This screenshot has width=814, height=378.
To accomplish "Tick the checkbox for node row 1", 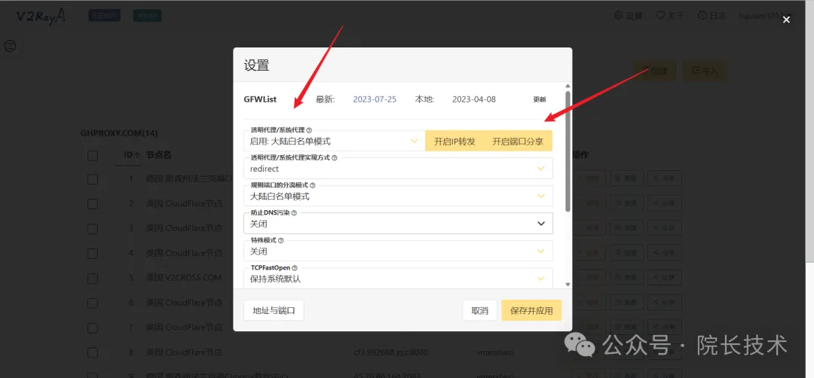I will pyautogui.click(x=93, y=179).
